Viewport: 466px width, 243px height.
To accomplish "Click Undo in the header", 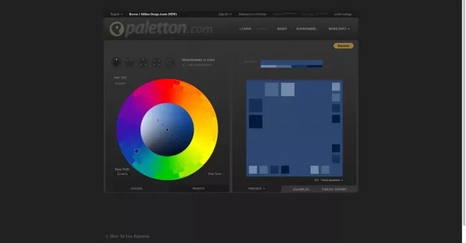I will [x=245, y=29].
